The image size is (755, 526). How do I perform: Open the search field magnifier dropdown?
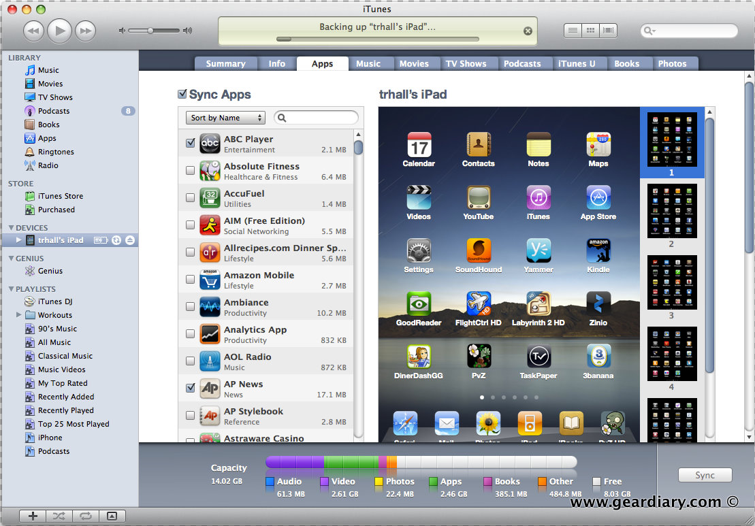[650, 31]
